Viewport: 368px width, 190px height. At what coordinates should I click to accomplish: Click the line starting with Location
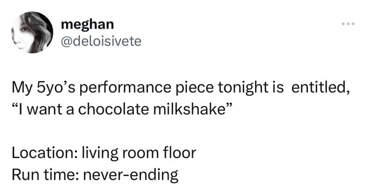tap(104, 152)
